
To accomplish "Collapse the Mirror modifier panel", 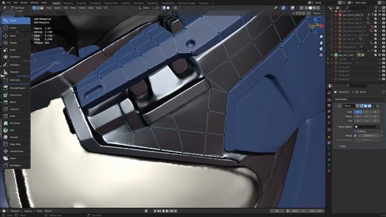I will coord(336,106).
